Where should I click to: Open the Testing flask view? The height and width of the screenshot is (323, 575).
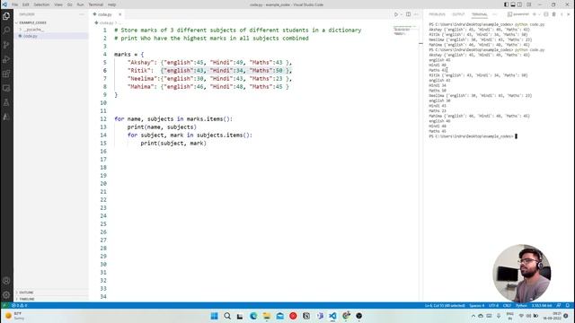pyautogui.click(x=6, y=102)
